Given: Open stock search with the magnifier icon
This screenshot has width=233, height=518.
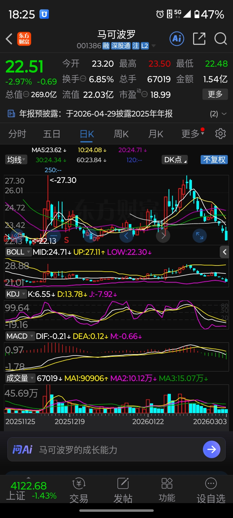Looking at the screenshot, I should pyautogui.click(x=220, y=39).
